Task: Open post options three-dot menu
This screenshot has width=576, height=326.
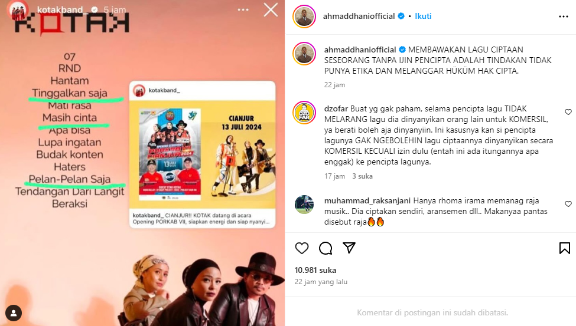Action: (564, 17)
